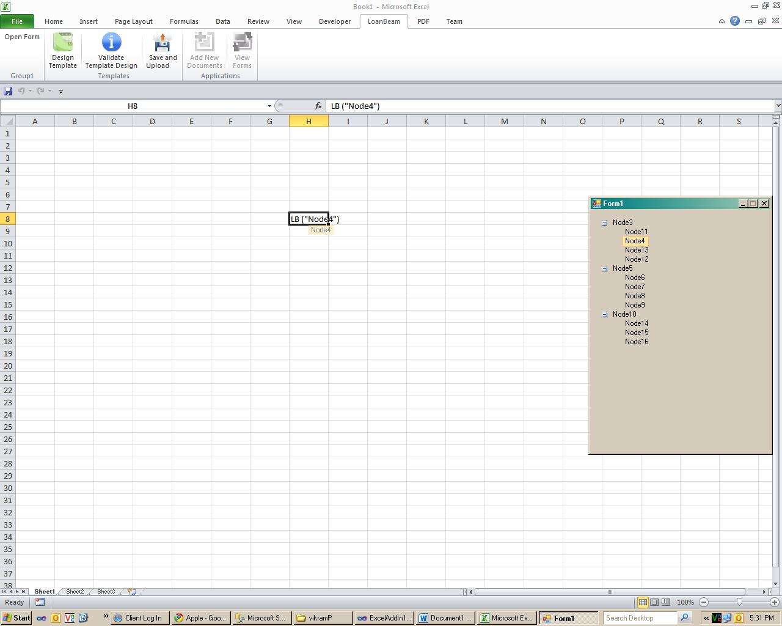Click the Undo arrow icon
Image resolution: width=782 pixels, height=626 pixels.
21,91
